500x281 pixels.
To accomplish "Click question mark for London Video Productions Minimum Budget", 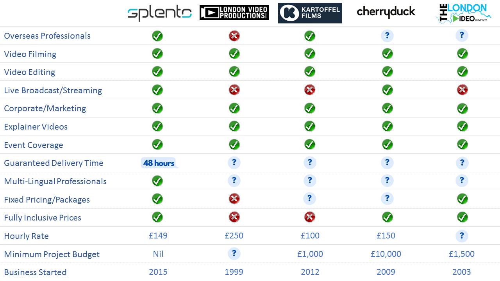I will pos(234,254).
